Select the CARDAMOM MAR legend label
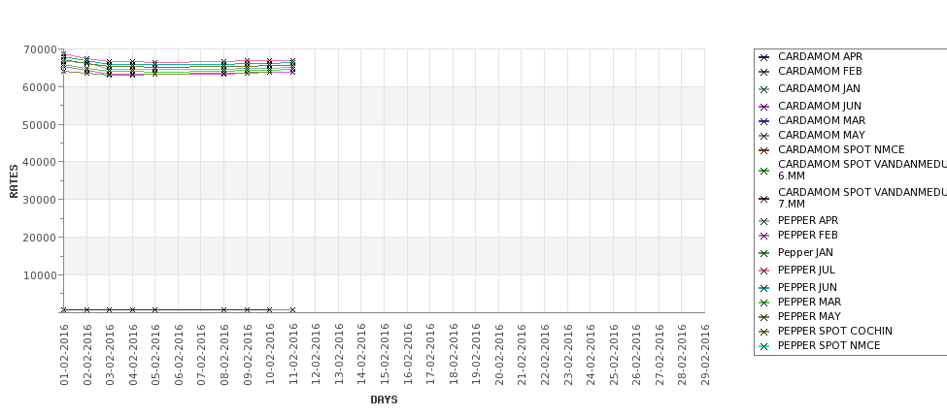Image resolution: width=947 pixels, height=416 pixels. click(822, 120)
